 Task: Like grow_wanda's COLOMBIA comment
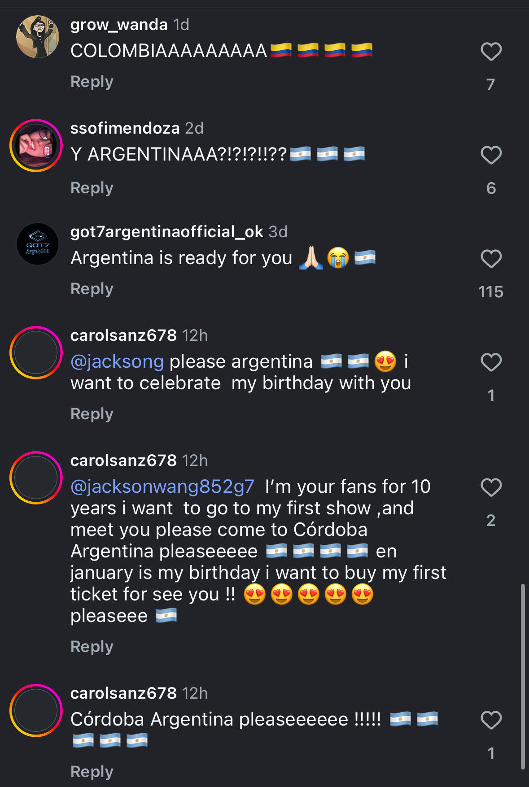click(491, 52)
